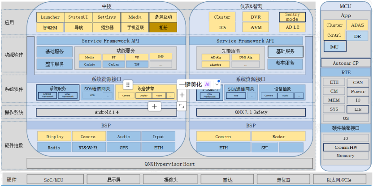Select the 播放器 box
This screenshot has width=373, height=186.
(x=107, y=28)
